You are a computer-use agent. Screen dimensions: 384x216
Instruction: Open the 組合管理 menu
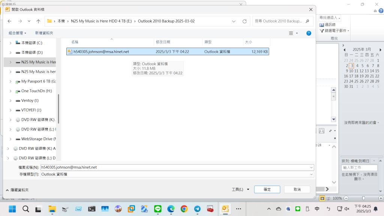coord(18,33)
